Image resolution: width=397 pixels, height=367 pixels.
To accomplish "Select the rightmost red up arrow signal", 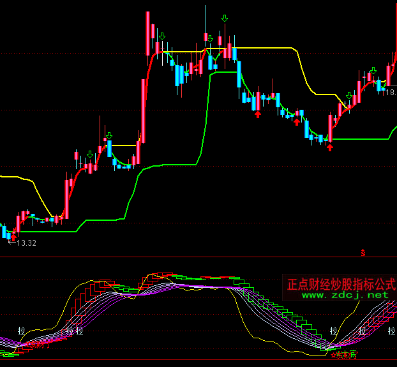I will coord(330,147).
